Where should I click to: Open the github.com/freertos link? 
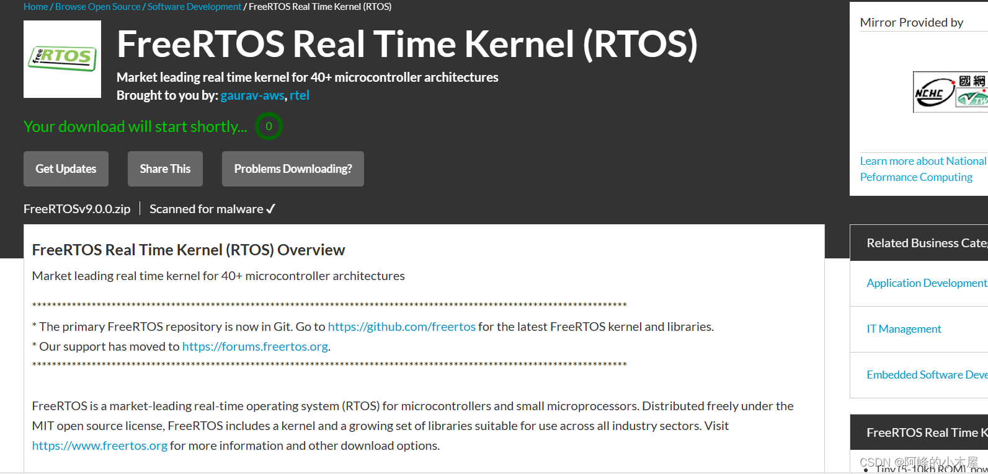click(402, 327)
